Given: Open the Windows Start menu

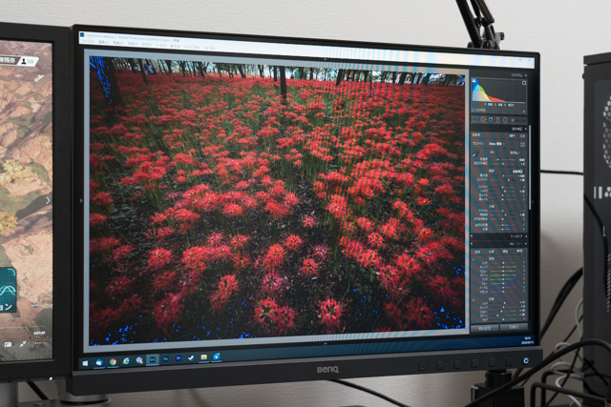Looking at the screenshot, I should pos(85,363).
